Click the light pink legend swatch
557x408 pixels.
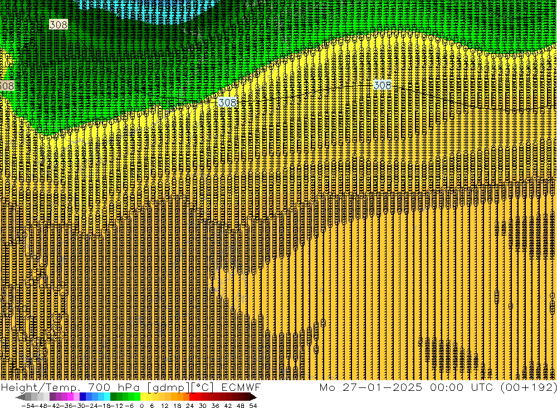(76, 397)
